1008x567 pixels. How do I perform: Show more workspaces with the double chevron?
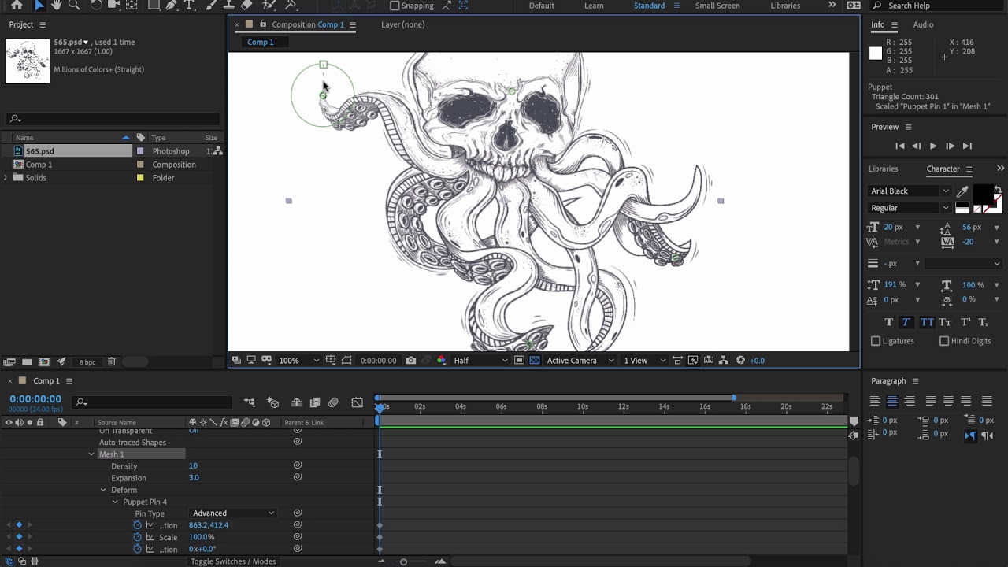tap(832, 6)
